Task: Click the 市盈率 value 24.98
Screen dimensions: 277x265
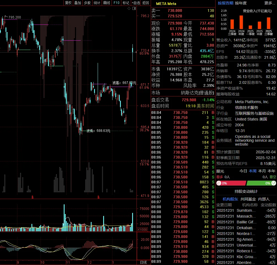Action: (242, 65)
